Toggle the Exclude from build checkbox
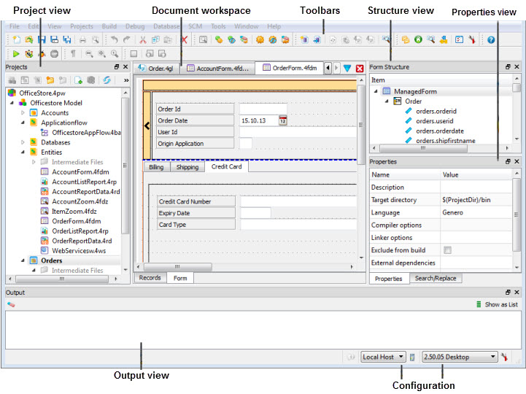The image size is (526, 394). 447,250
